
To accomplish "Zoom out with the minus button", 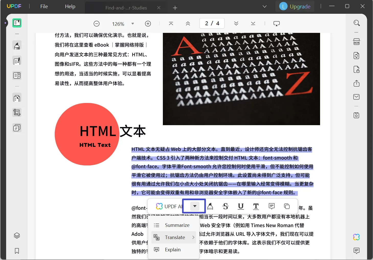I will [96, 24].
